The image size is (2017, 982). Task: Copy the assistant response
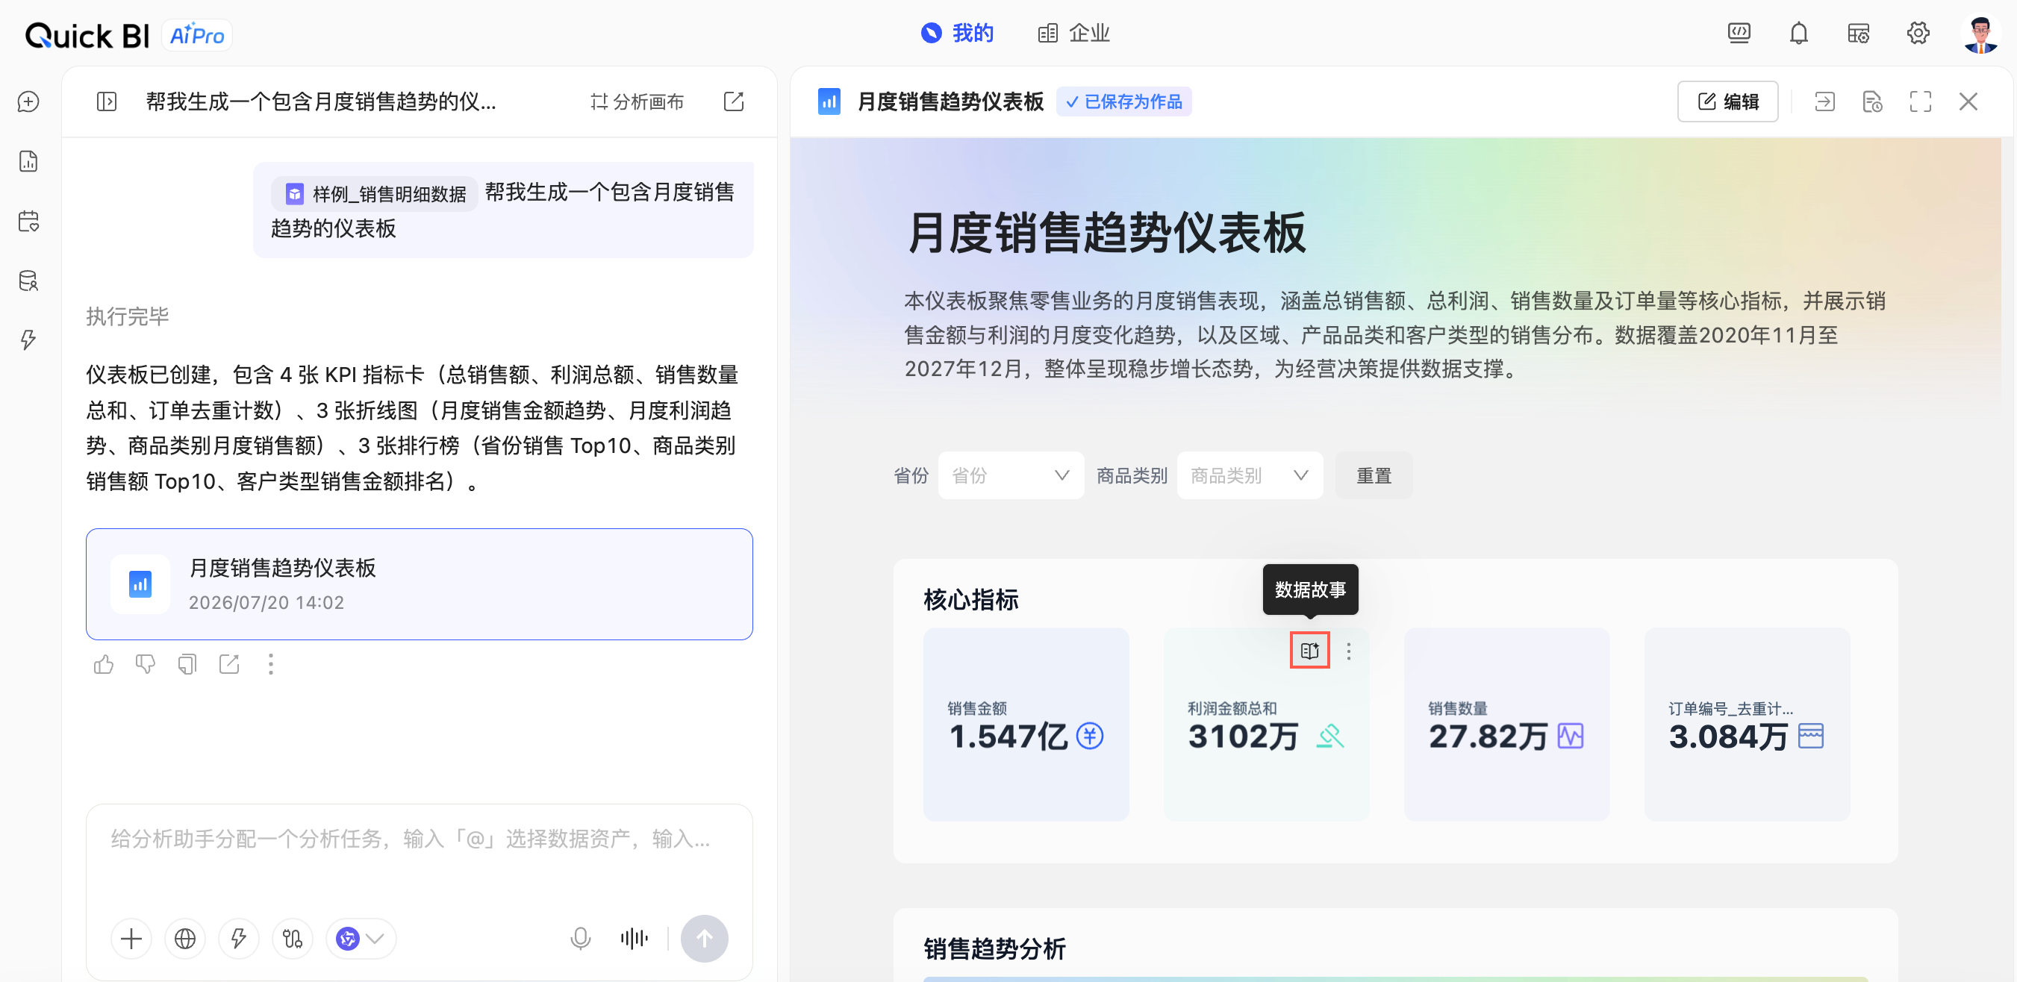coord(187,664)
